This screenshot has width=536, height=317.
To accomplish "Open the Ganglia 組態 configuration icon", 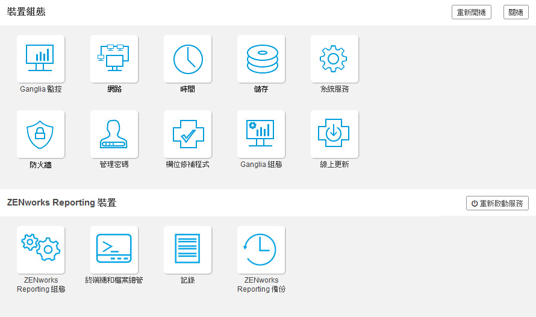I will (261, 134).
